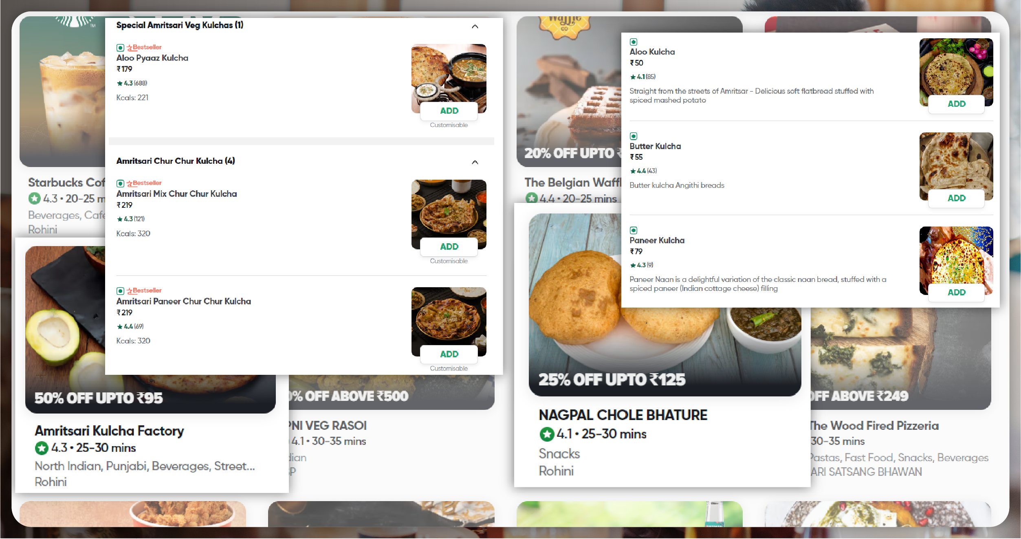Select Amritsari Paneer Chur Chur Kulcha customisable option
1021x539 pixels.
(x=449, y=368)
